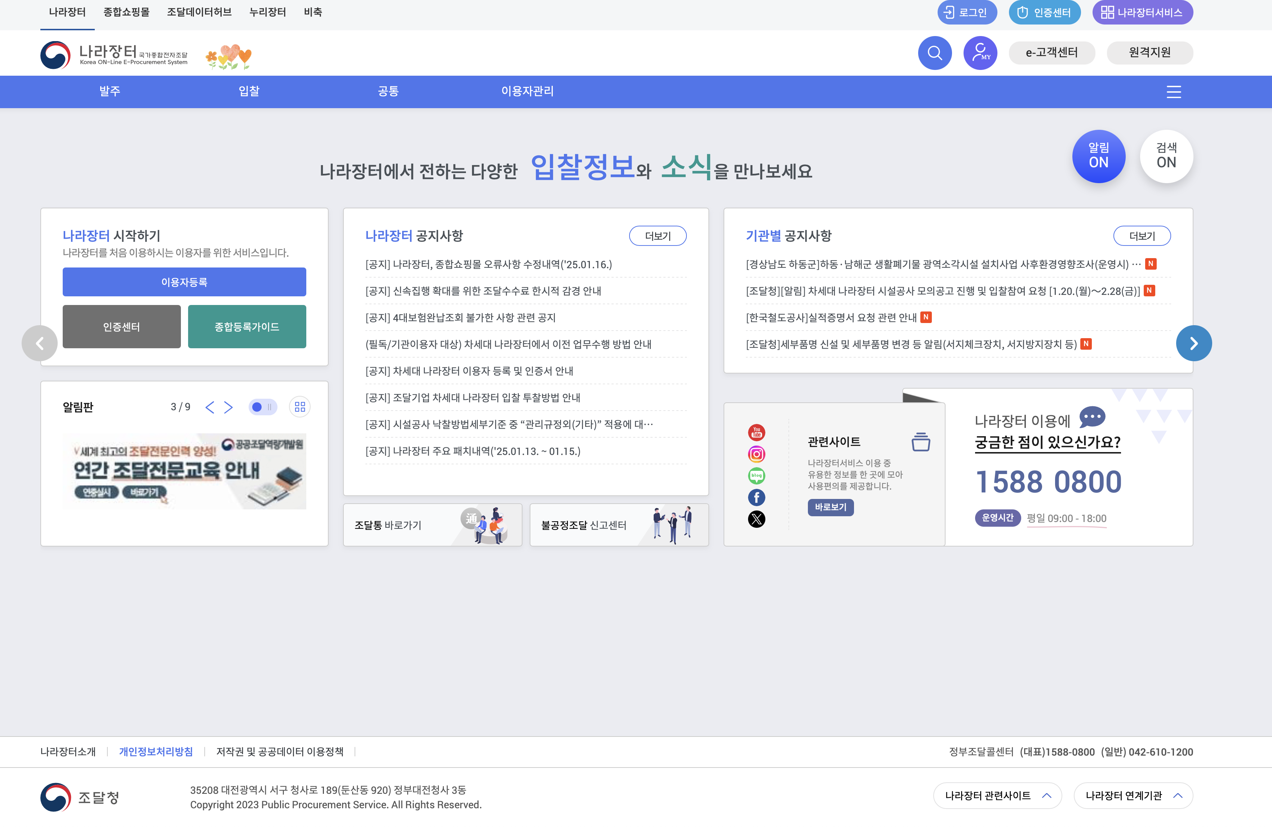The height and width of the screenshot is (827, 1272).
Task: Click the 이용자등록 button
Action: (184, 282)
